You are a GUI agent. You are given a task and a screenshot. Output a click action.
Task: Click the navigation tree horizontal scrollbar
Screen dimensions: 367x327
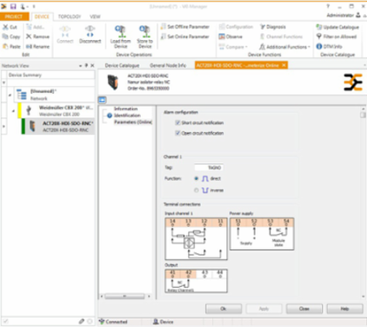(124, 296)
